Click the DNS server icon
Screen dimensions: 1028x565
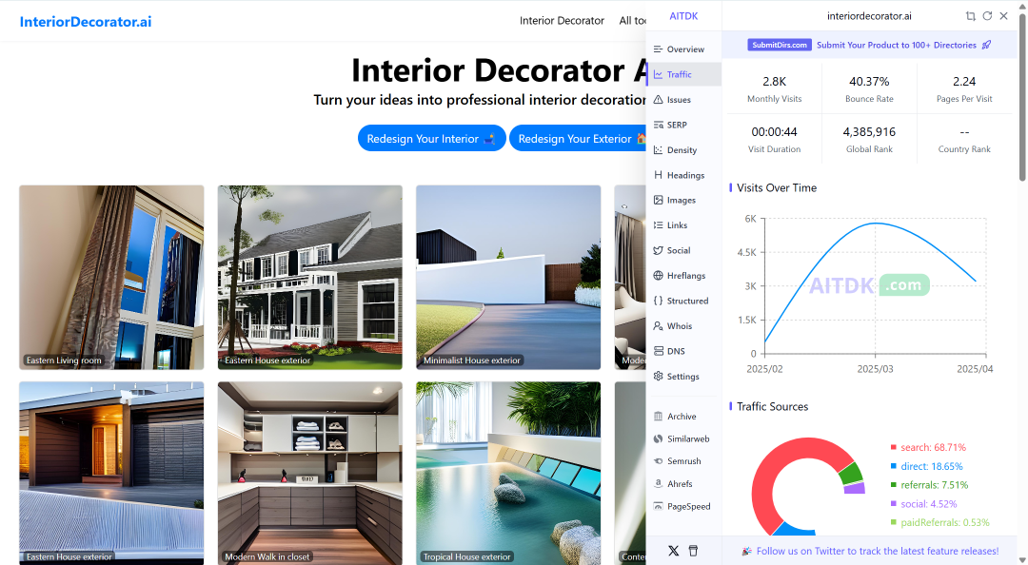pyautogui.click(x=659, y=351)
